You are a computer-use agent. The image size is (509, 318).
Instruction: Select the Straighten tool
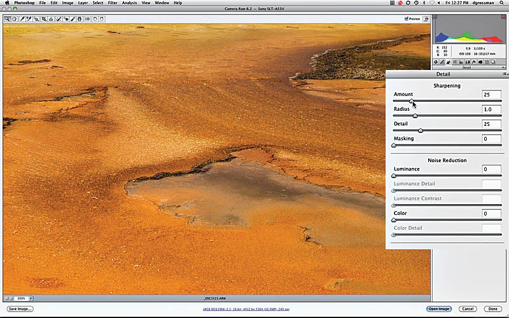point(52,19)
